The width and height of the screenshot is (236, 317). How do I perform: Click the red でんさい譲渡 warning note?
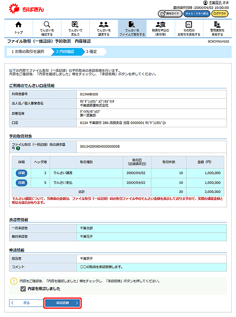pyautogui.click(x=117, y=201)
